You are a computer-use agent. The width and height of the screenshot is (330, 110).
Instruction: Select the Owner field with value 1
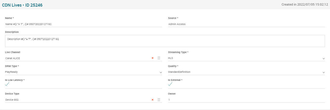coord(246,100)
